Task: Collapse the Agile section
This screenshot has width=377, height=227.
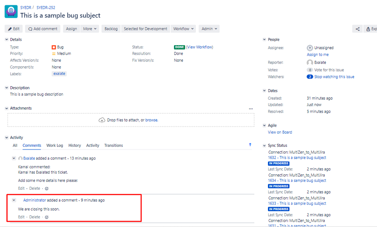Action: [264, 125]
